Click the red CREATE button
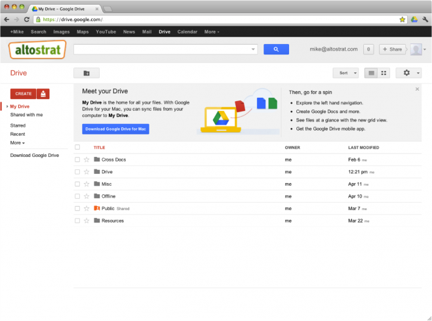The image size is (432, 321). 23,94
